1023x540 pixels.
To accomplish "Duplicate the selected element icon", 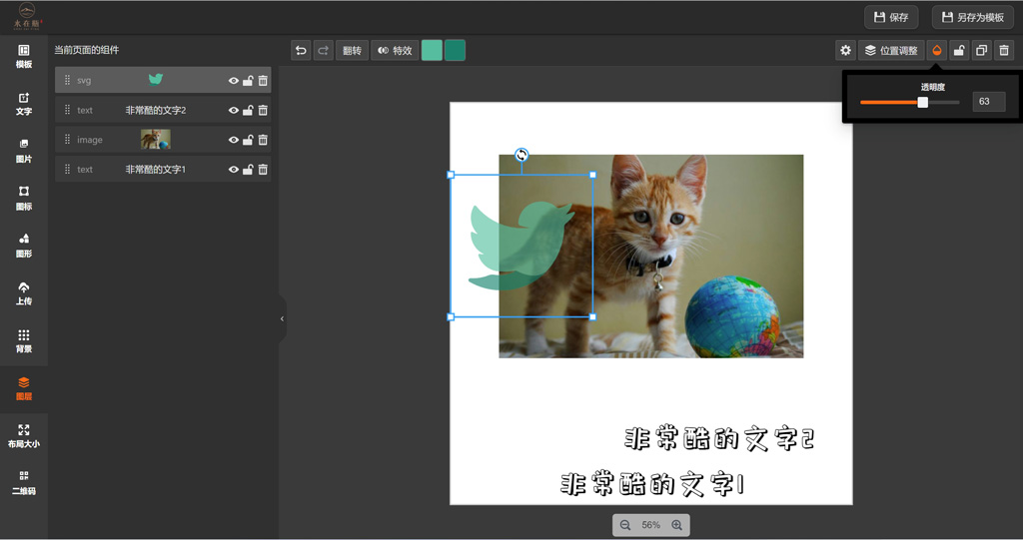I will [x=981, y=50].
